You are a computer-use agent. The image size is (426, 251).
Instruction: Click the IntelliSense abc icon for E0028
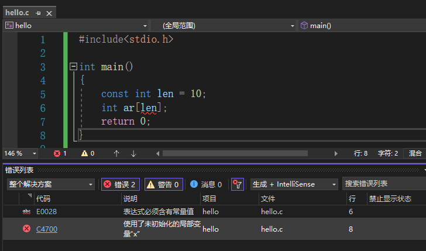pos(27,211)
